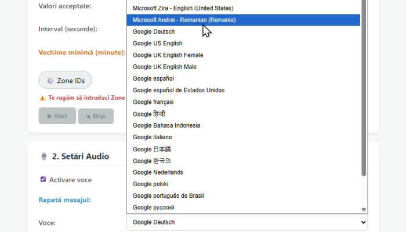Viewport: 406px width, 232px height.
Task: Select the Google Korean voice option
Action: click(x=244, y=161)
